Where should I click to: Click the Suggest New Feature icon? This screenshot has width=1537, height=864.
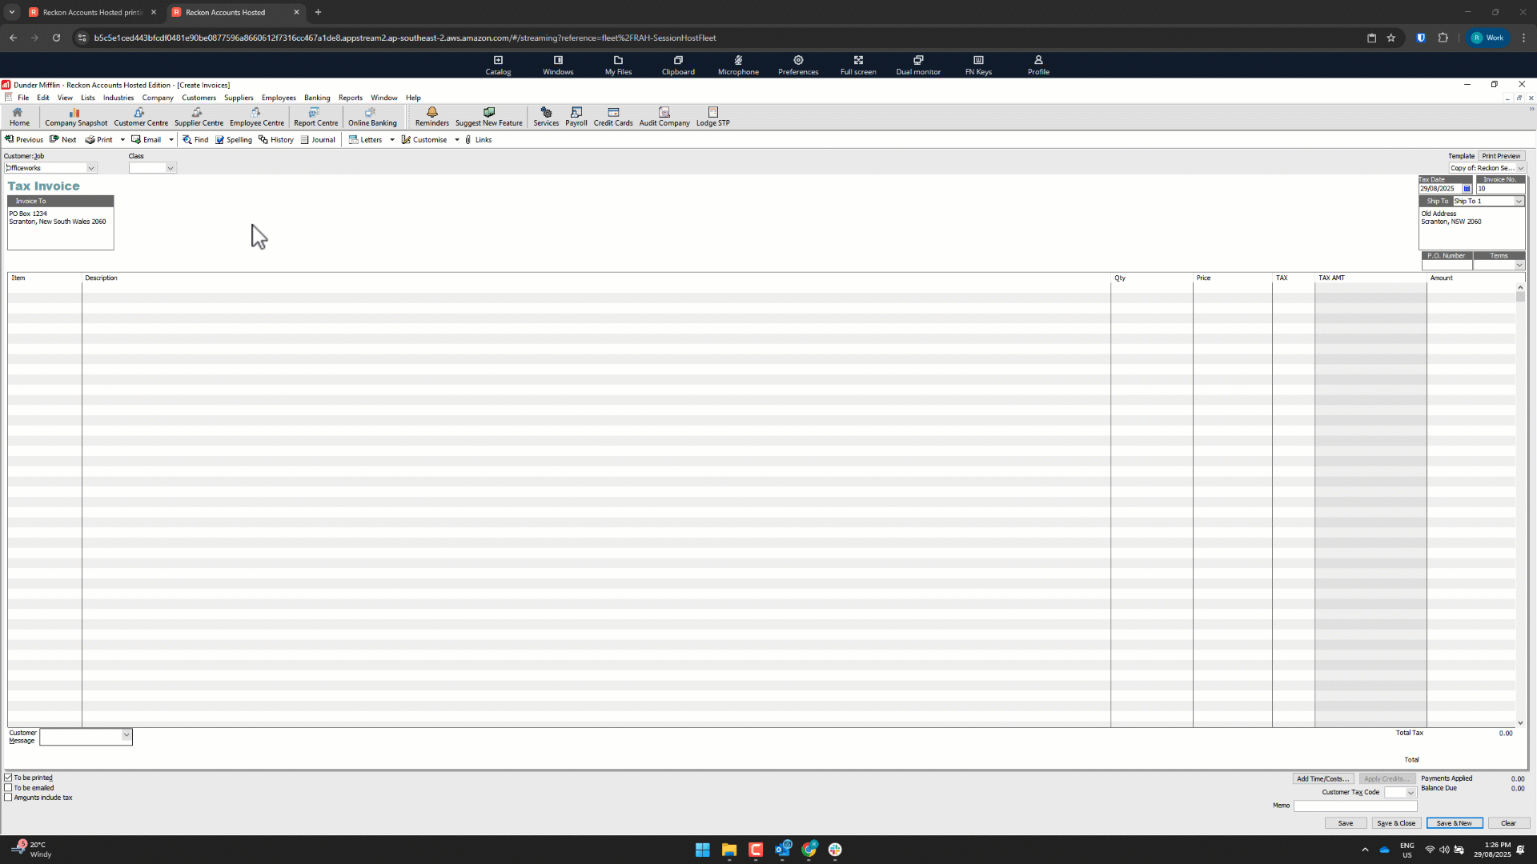(x=488, y=117)
